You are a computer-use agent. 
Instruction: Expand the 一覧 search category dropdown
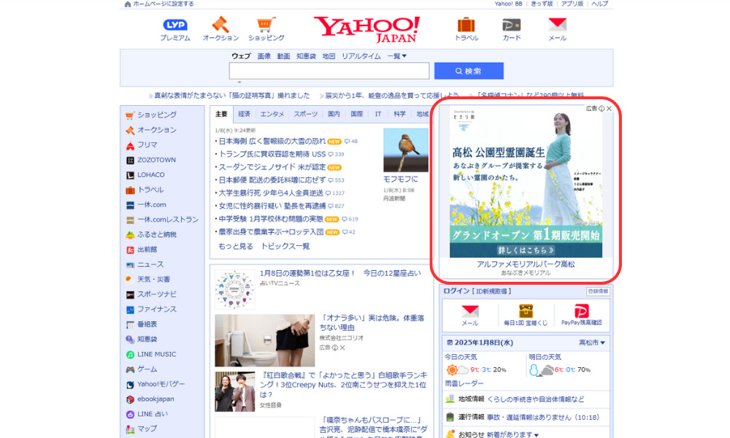tap(396, 56)
